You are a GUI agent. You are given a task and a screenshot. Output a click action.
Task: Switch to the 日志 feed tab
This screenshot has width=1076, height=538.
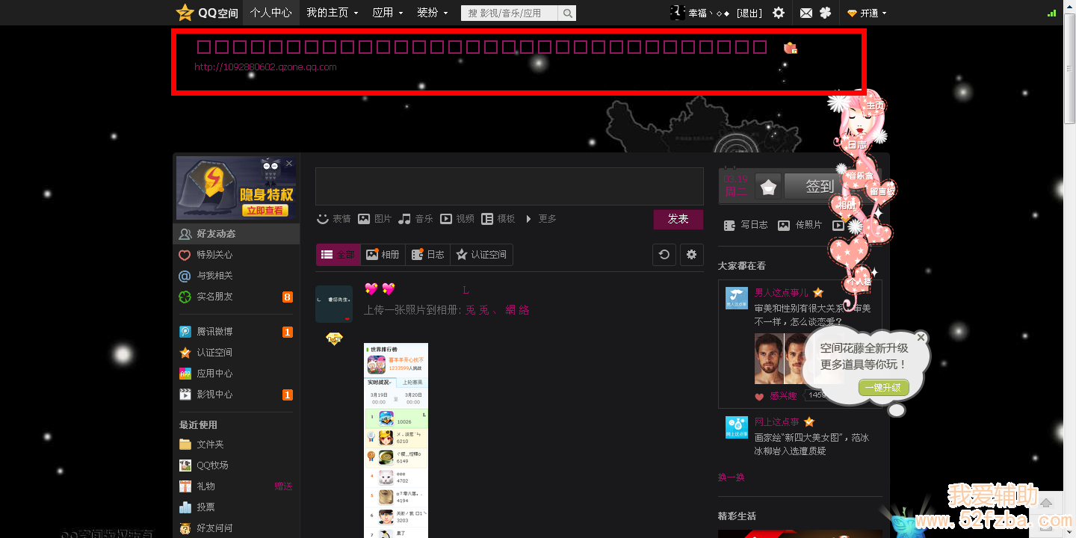428,255
